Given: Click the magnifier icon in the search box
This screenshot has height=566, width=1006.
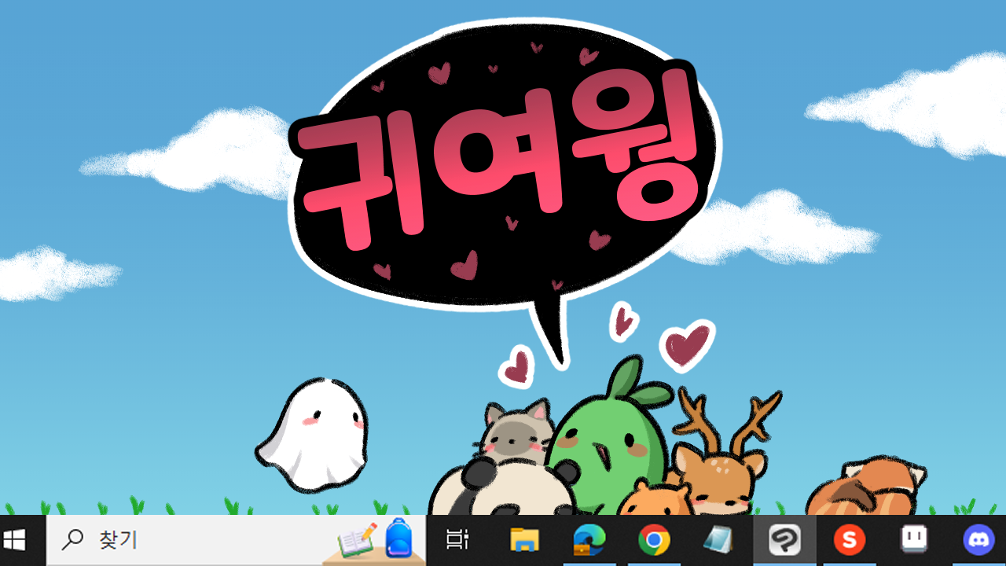Looking at the screenshot, I should (x=73, y=540).
